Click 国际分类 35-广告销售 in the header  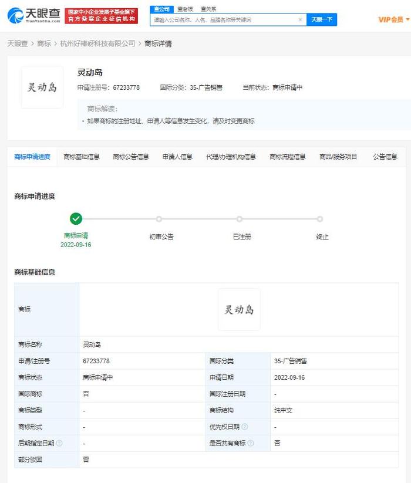[191, 88]
